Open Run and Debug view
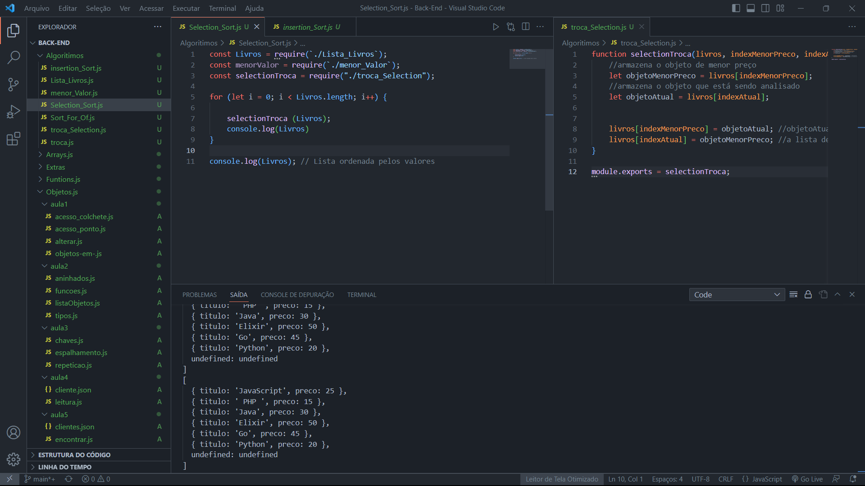This screenshot has height=486, width=865. pos(14,111)
